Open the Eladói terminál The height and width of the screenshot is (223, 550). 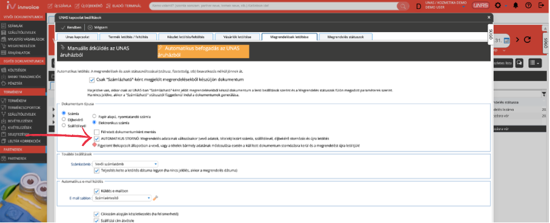click(124, 5)
